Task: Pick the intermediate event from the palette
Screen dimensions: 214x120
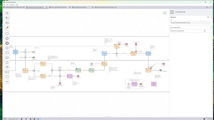Action: click(7, 38)
